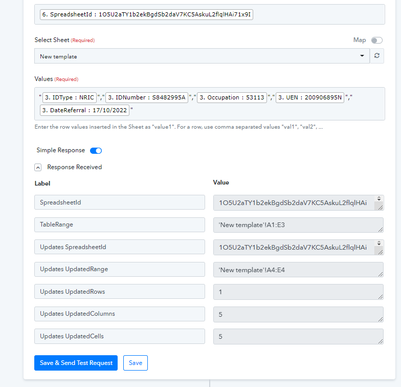Image resolution: width=401 pixels, height=387 pixels.
Task: Click the Updates UpdatedRows label field
Action: pos(120,292)
